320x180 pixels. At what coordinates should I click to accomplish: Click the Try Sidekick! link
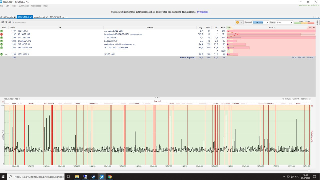(x=202, y=12)
